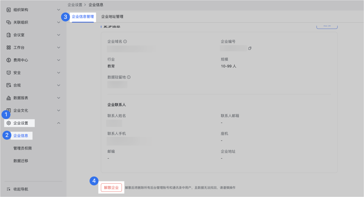Image resolution: width=364 pixels, height=197 pixels.
Task: Click the 数据报表 chart icon
Action: pyautogui.click(x=9, y=98)
